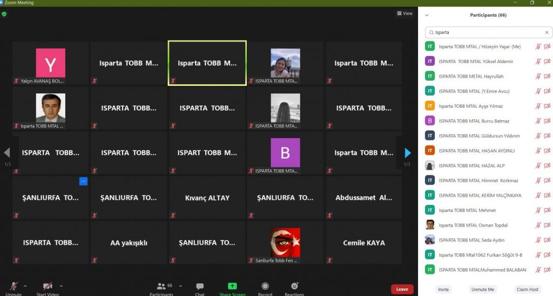Click Invite button in Participants panel
The height and width of the screenshot is (296, 553).
pyautogui.click(x=443, y=290)
